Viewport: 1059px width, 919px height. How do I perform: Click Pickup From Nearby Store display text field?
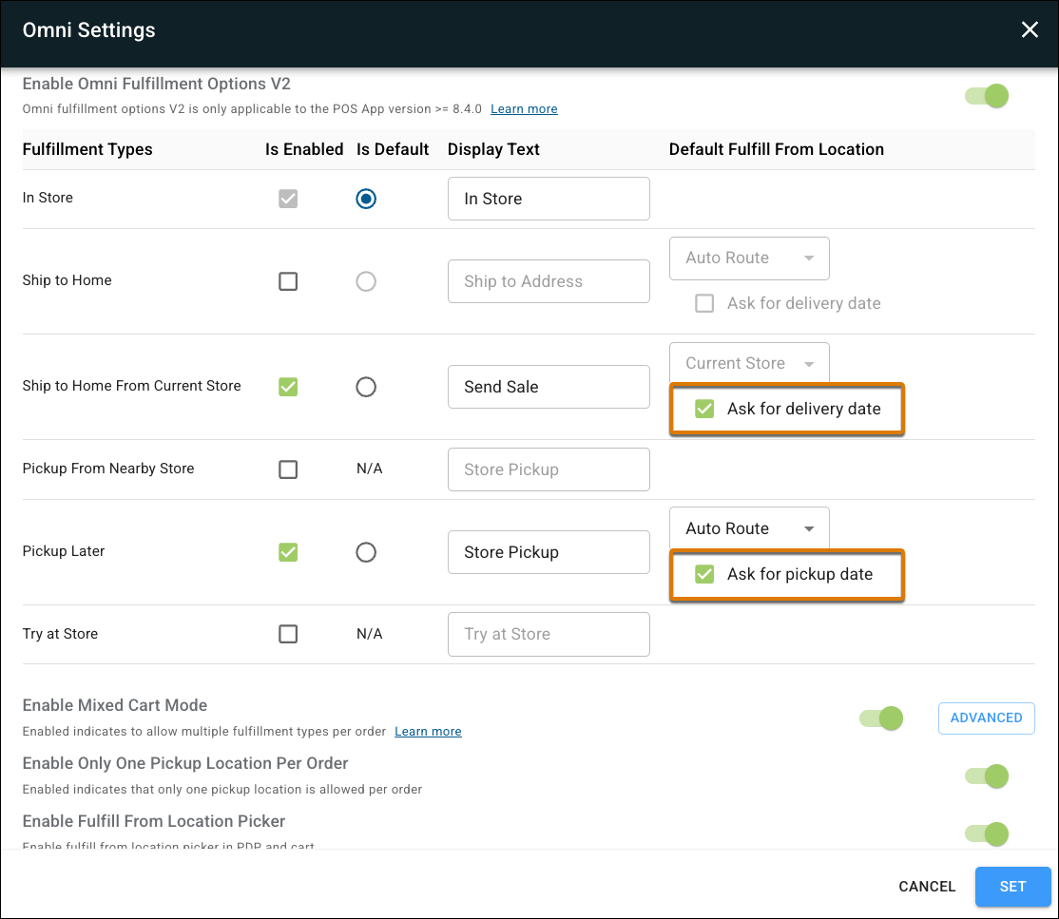pos(549,469)
